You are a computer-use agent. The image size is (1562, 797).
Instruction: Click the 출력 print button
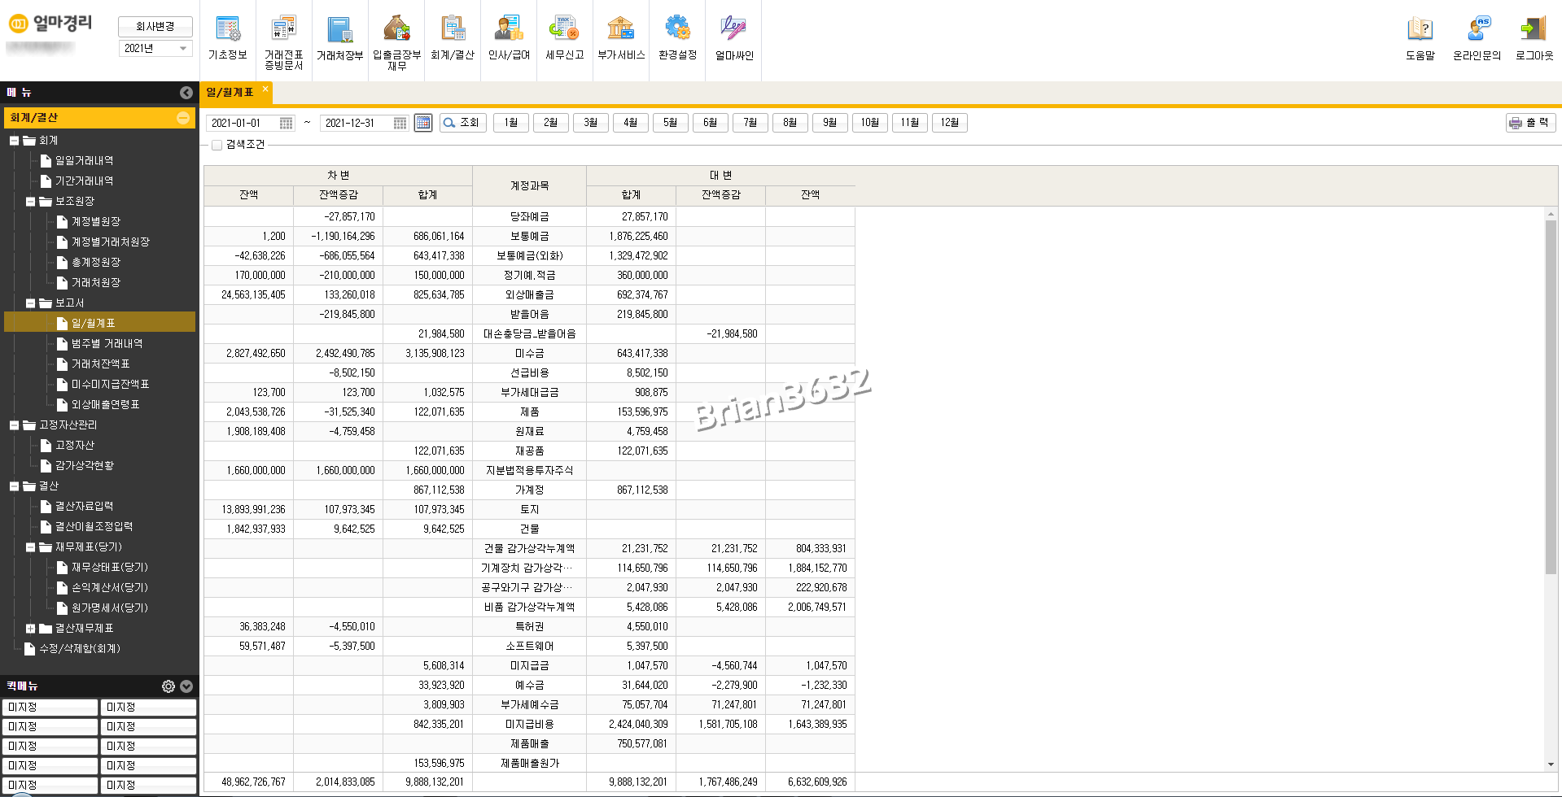pyautogui.click(x=1531, y=123)
